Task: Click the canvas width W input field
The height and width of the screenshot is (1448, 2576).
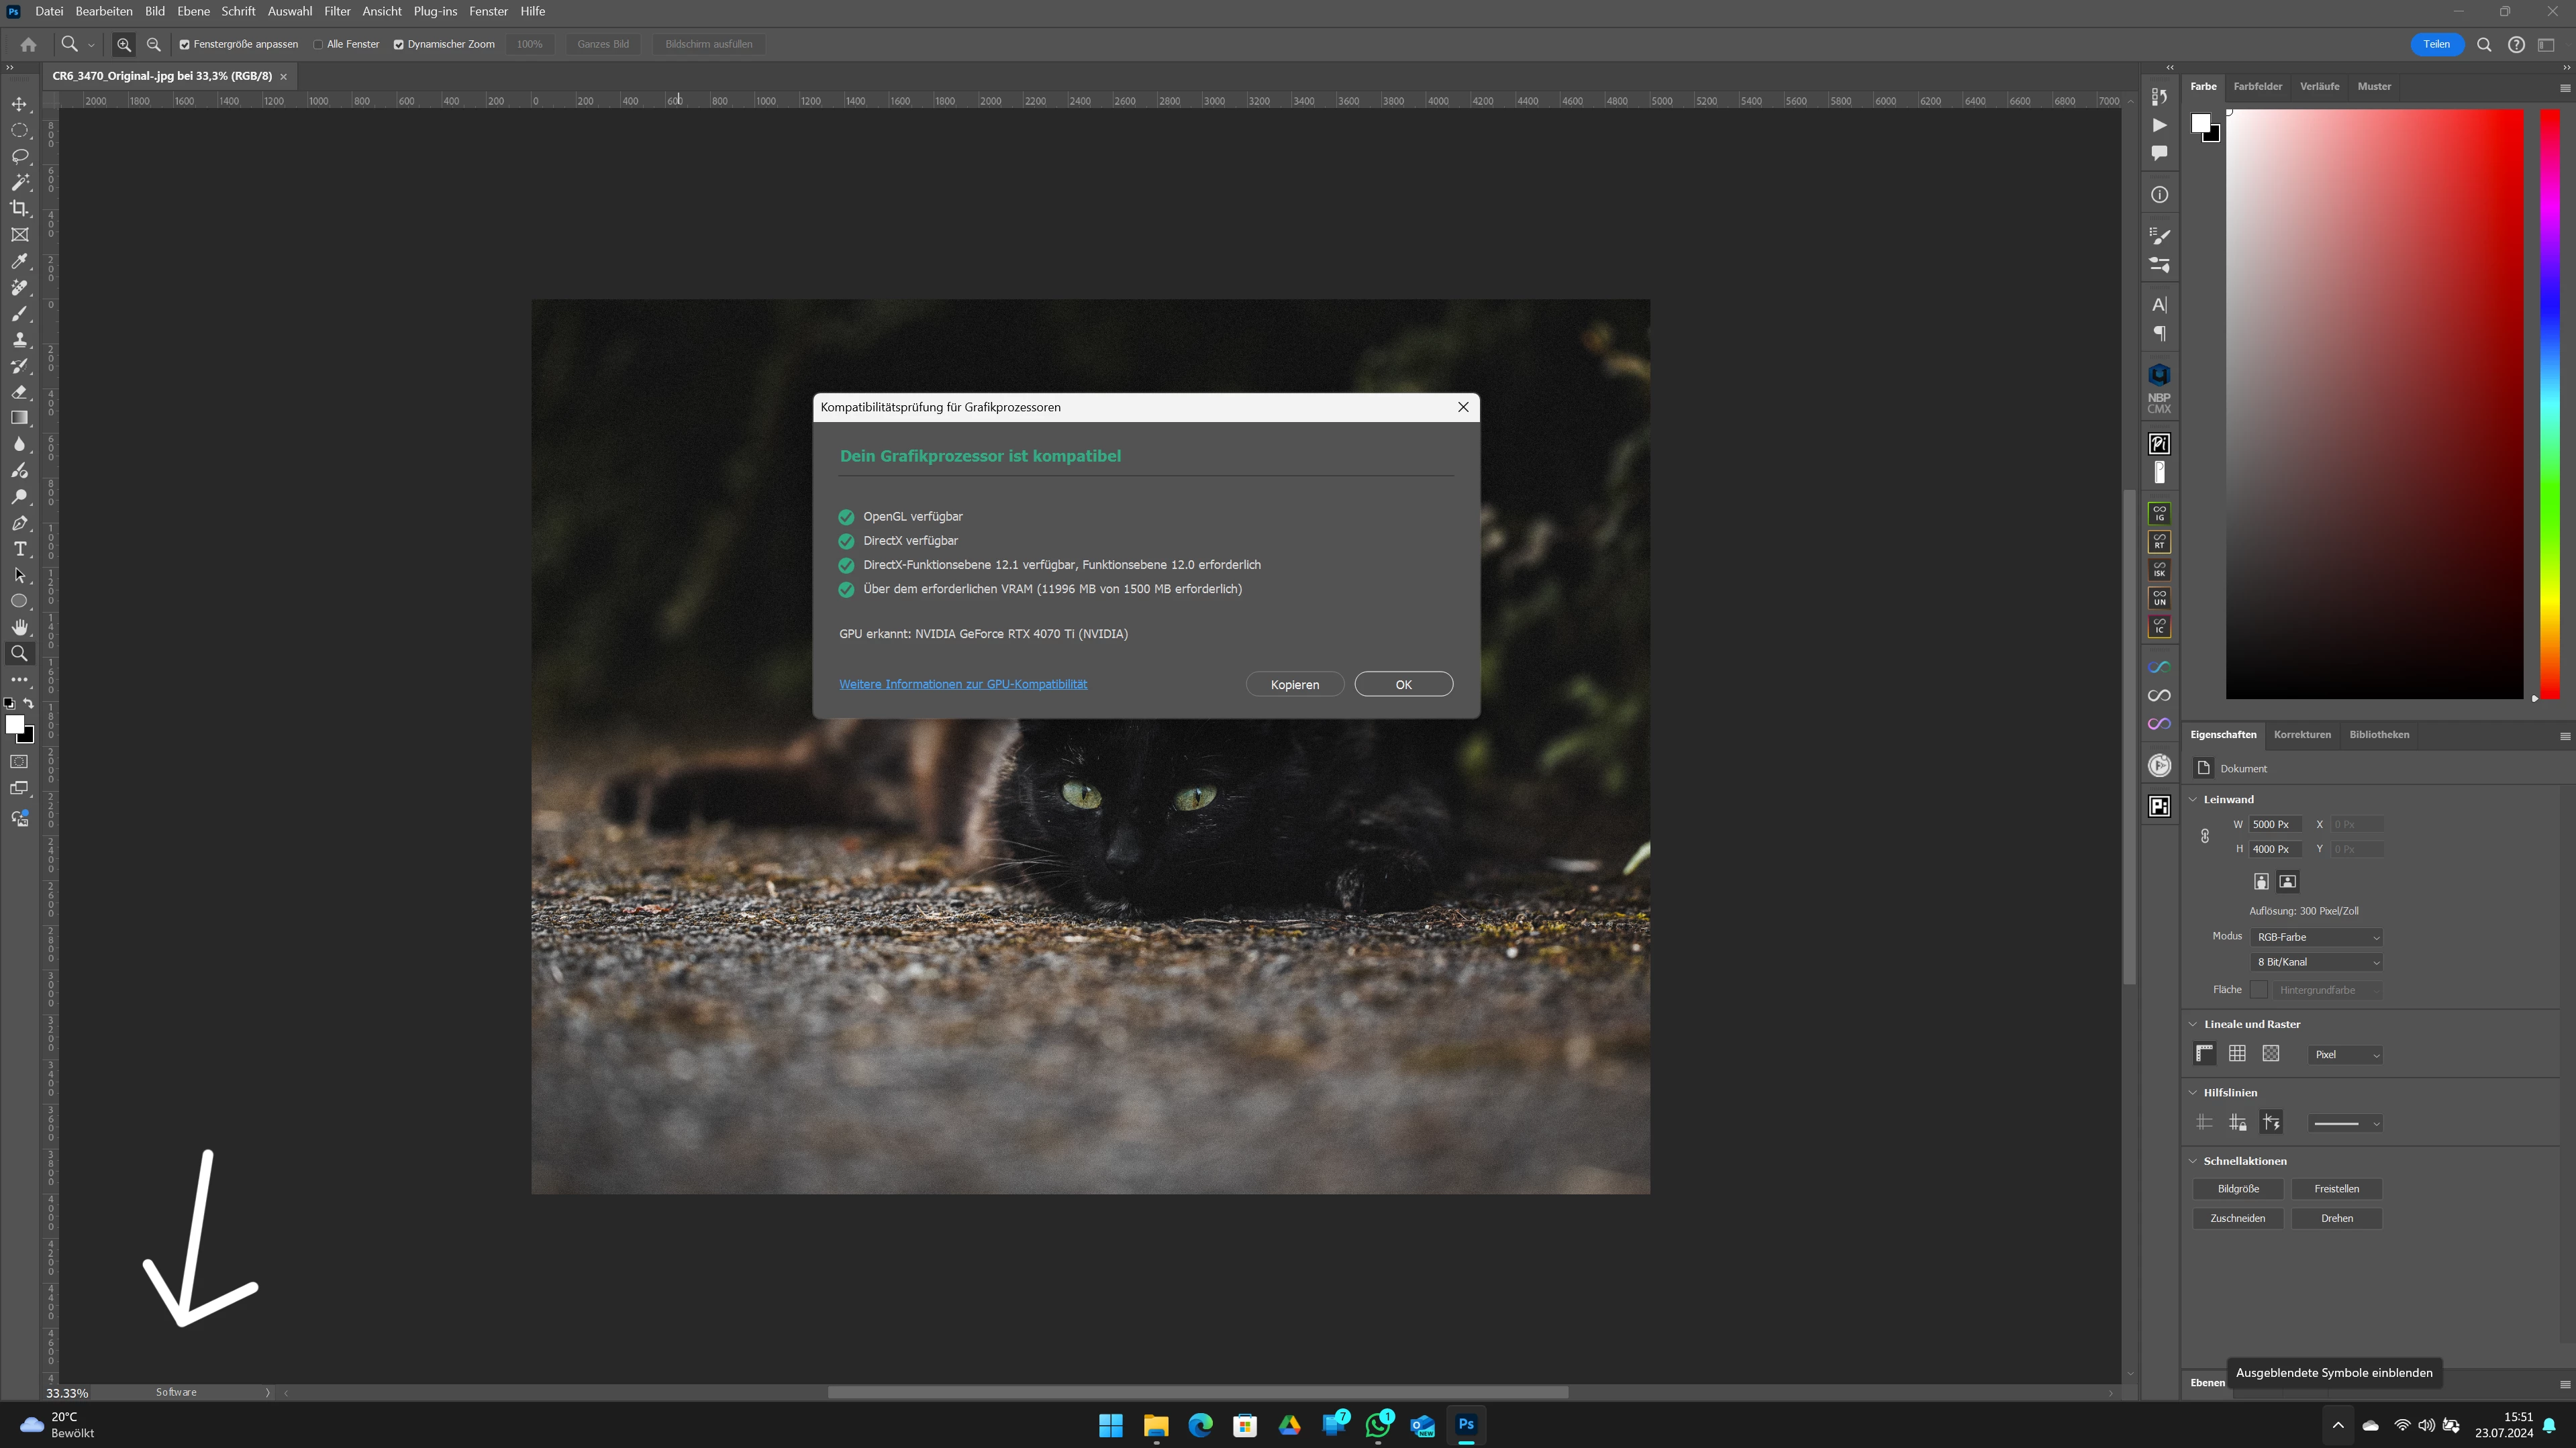Action: (2274, 824)
